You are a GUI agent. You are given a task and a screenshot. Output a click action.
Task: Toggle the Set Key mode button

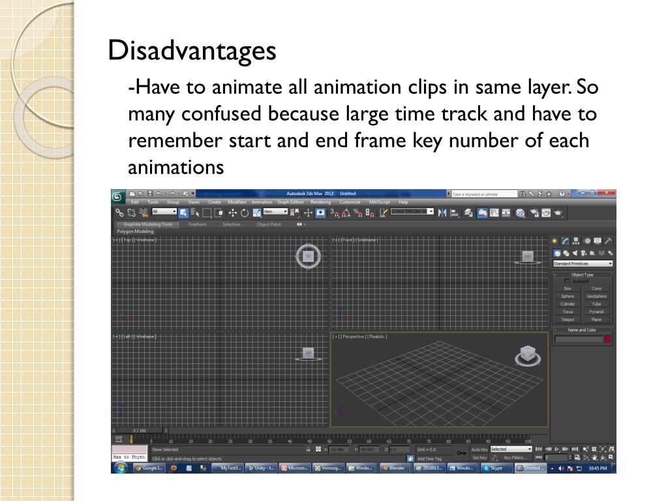coord(479,457)
